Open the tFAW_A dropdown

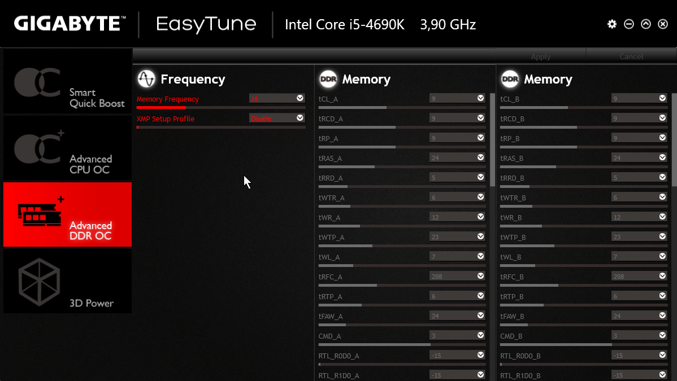(x=457, y=316)
